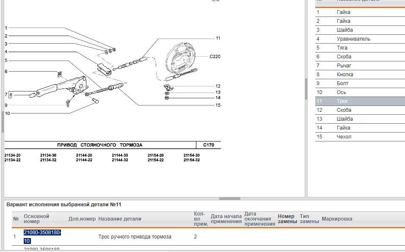This screenshot has height=252, width=405.
Task: Select part row 5 Тяга
Action: (360, 48)
